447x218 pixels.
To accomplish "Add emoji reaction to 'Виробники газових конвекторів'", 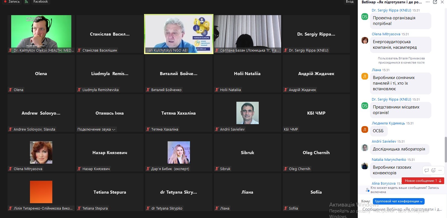I will (433, 170).
